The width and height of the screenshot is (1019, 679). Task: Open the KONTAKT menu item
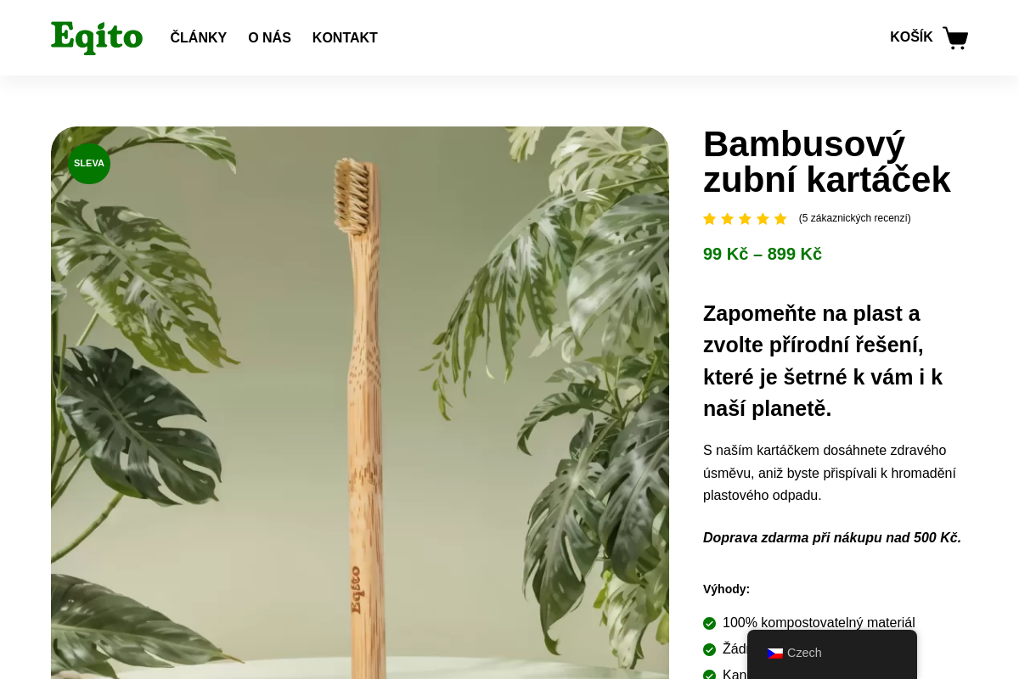(345, 37)
